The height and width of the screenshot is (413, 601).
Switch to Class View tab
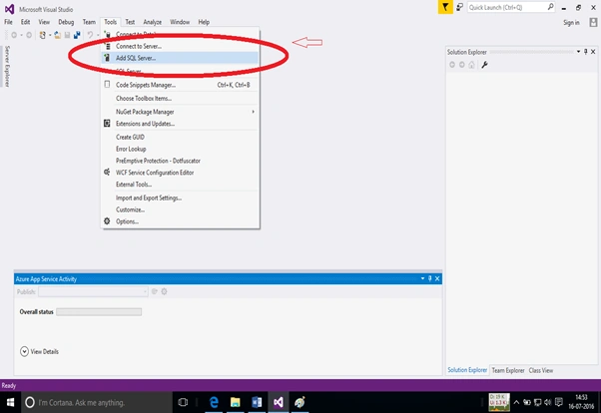(x=541, y=370)
